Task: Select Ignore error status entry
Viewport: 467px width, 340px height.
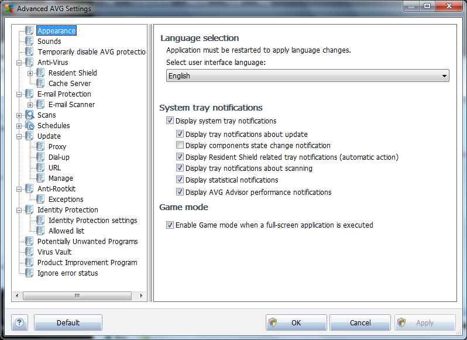Action: [x=68, y=273]
